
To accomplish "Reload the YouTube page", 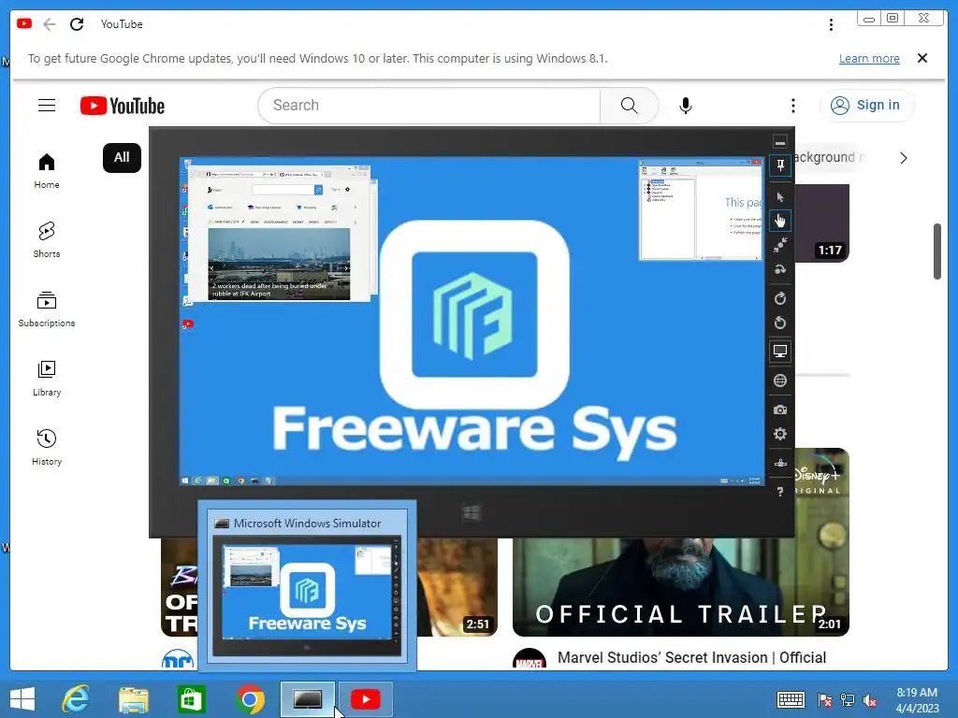I will click(x=77, y=24).
